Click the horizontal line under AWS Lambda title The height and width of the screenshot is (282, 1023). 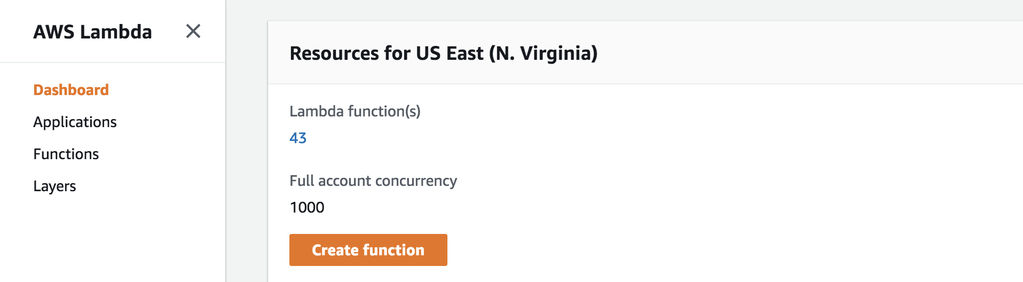pyautogui.click(x=112, y=62)
